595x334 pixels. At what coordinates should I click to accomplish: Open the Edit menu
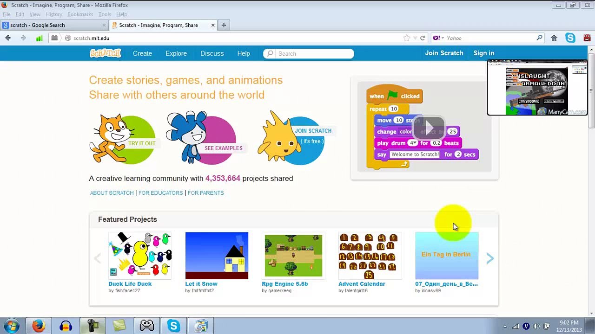coord(20,14)
